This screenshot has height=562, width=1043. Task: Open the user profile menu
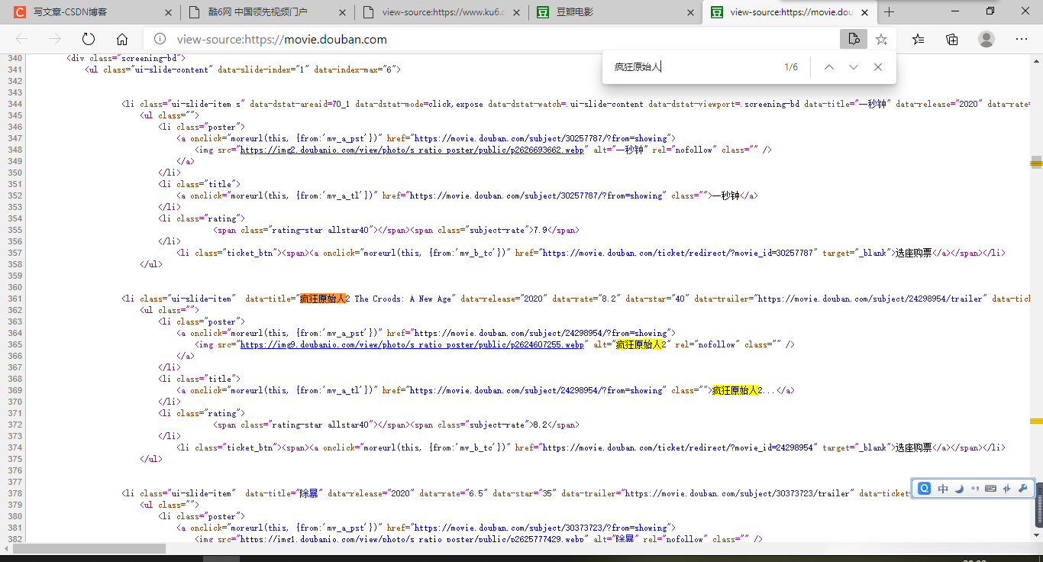(x=986, y=39)
